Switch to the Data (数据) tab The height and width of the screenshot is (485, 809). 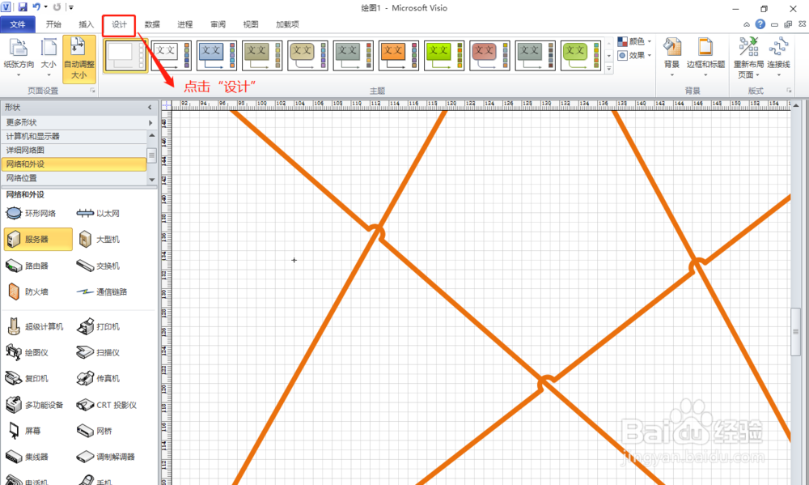click(x=152, y=24)
